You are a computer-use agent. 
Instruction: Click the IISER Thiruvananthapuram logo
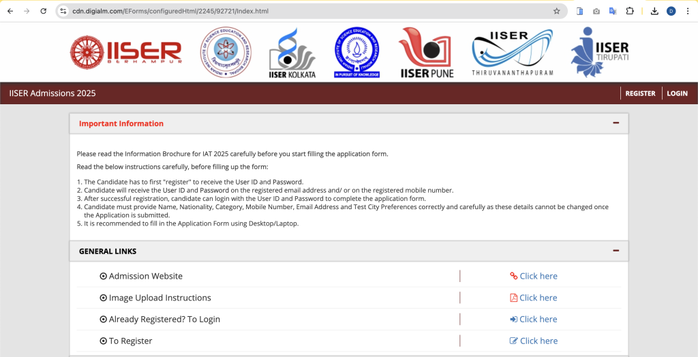pyautogui.click(x=513, y=53)
